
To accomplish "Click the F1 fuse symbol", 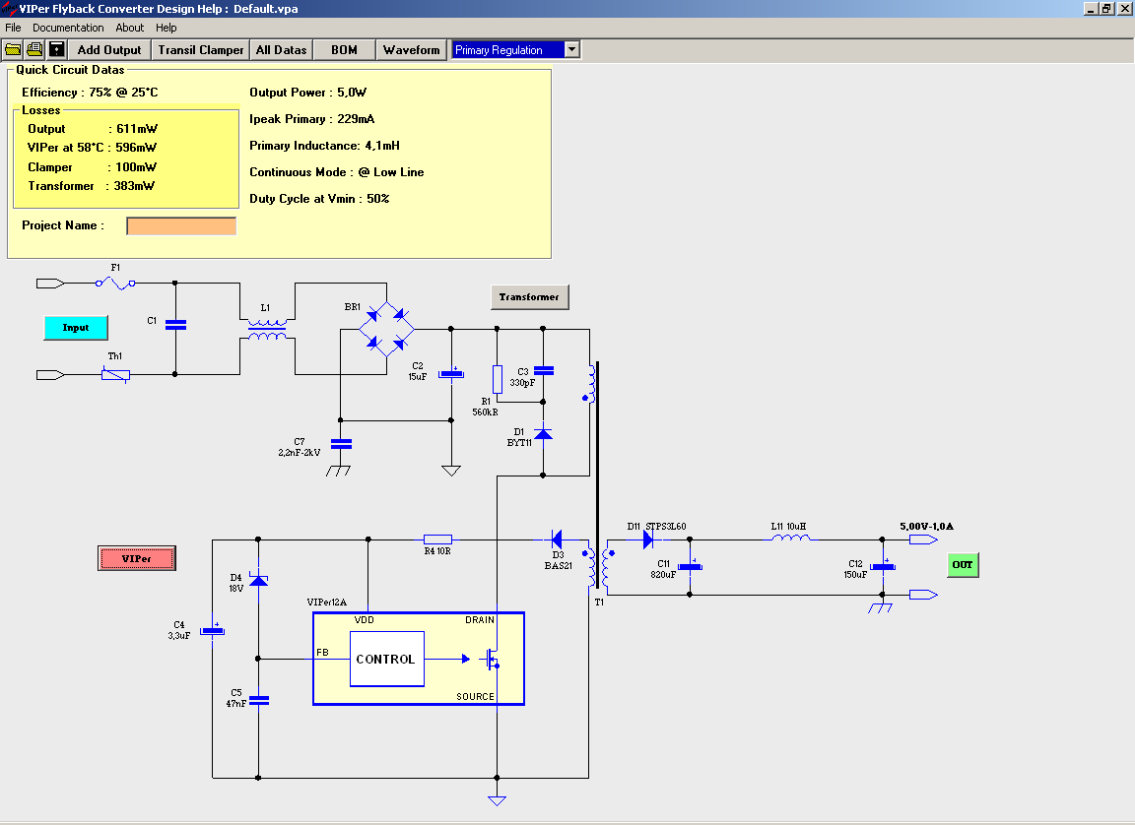I will (x=117, y=284).
